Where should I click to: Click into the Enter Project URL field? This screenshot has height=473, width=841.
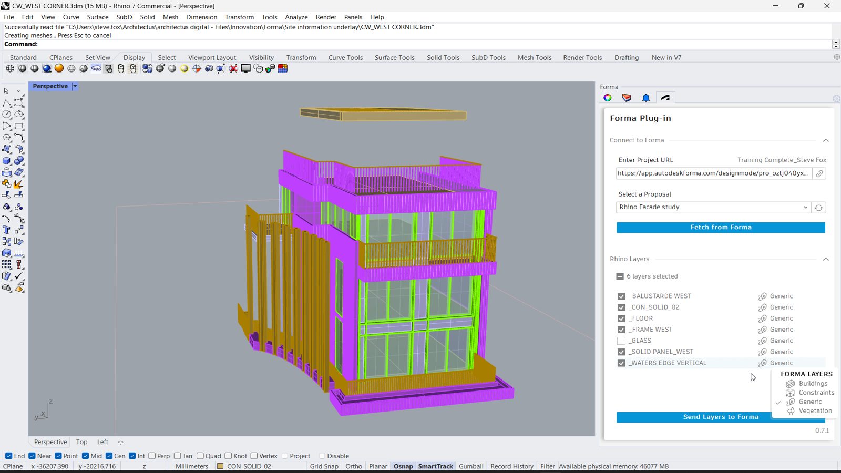712,173
